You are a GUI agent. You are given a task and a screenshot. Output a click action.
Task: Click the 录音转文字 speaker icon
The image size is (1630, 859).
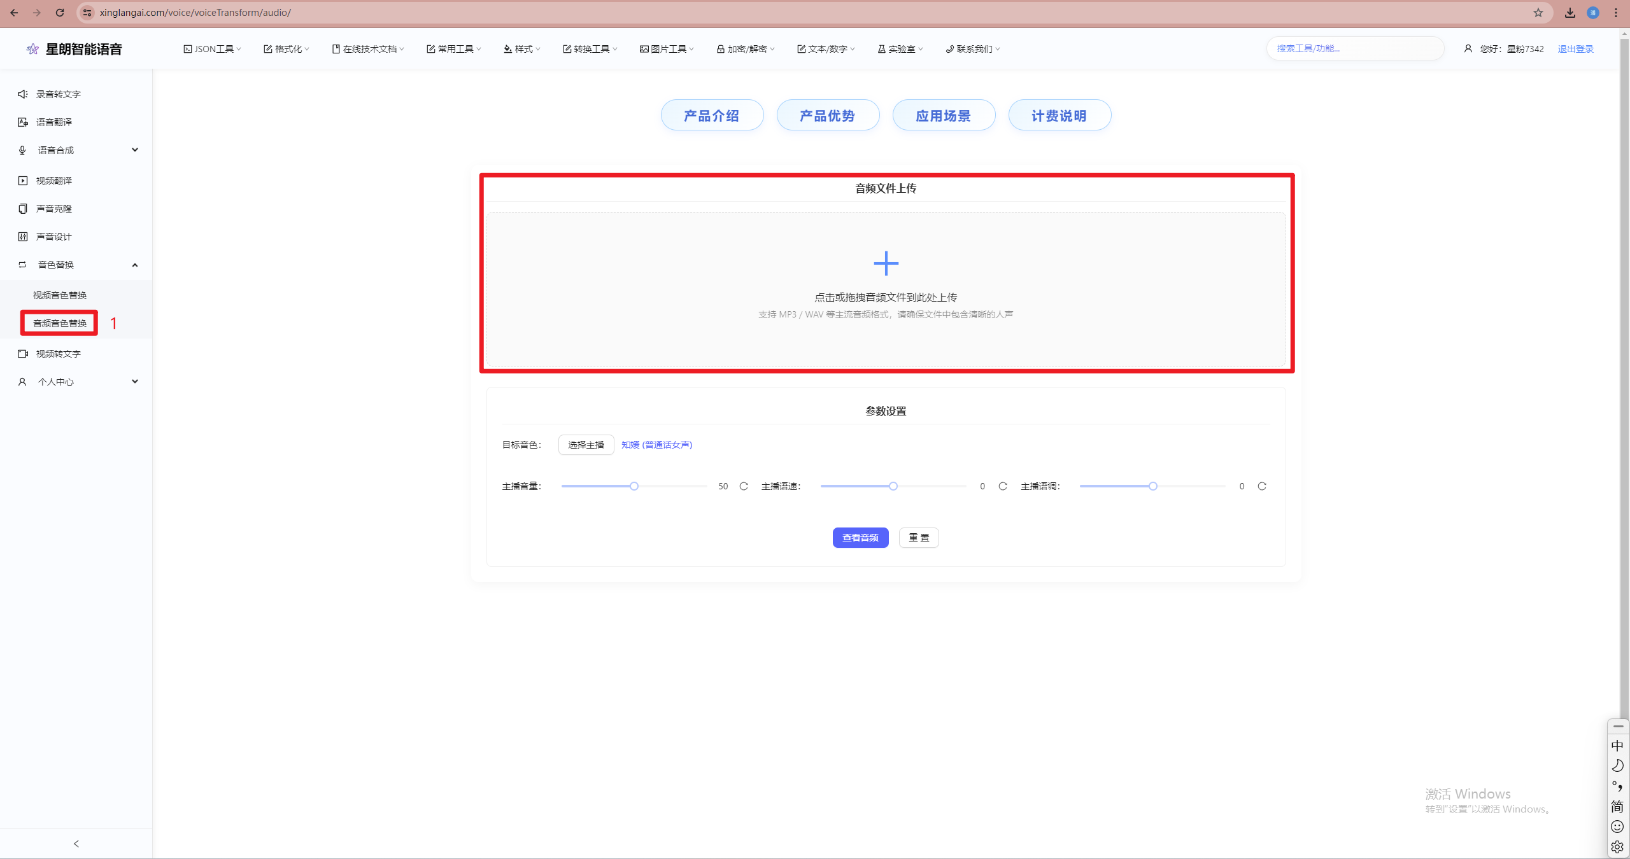[x=23, y=94]
